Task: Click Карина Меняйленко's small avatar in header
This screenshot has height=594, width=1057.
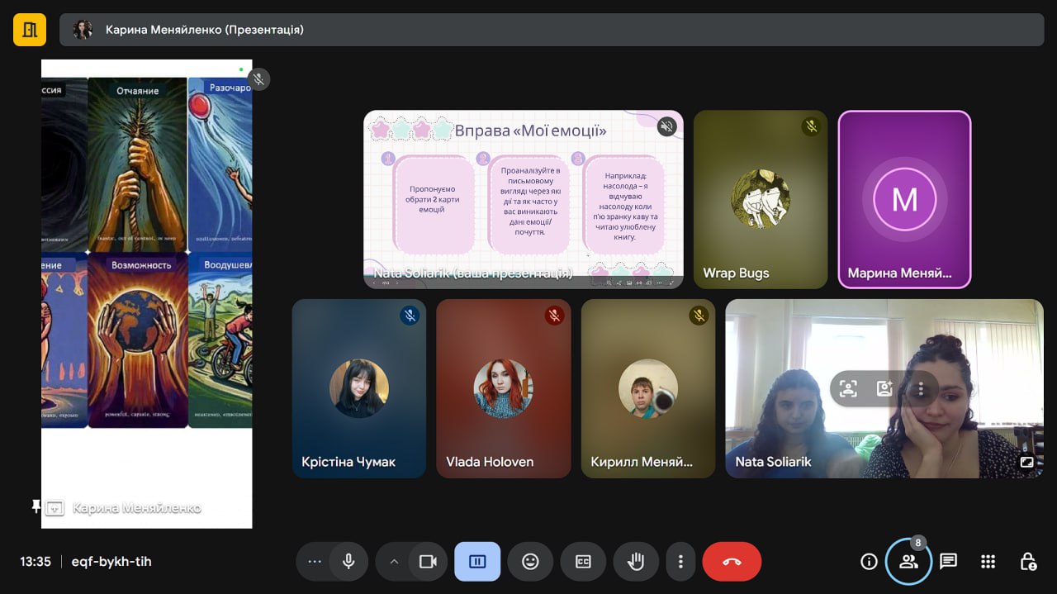Action: point(83,30)
